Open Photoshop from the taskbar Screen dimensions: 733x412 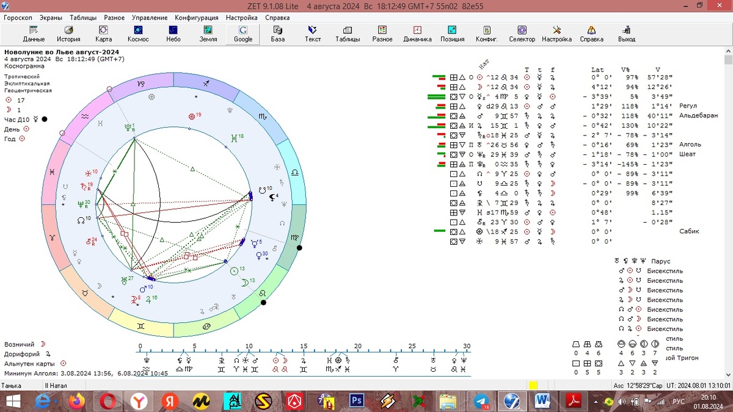coord(357,402)
